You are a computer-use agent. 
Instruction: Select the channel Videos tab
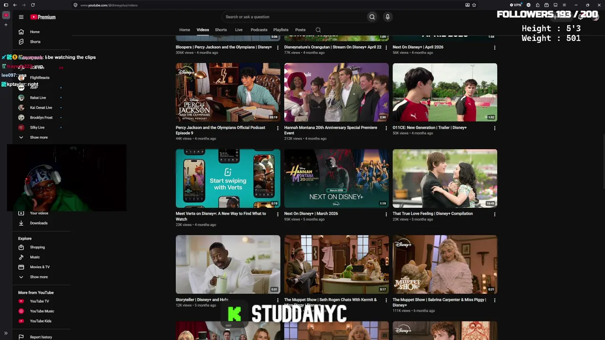pyautogui.click(x=203, y=30)
